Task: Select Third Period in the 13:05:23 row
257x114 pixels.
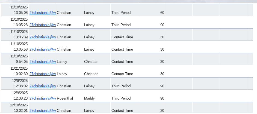Action: pos(121,25)
